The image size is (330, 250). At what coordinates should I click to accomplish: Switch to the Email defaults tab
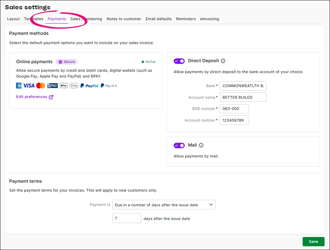[x=158, y=19]
